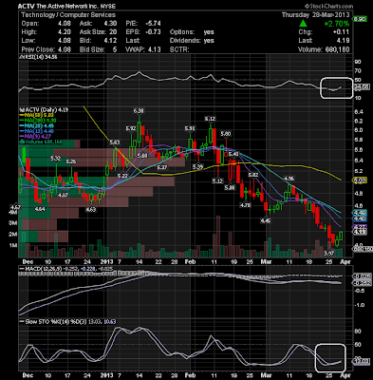Click the 4.70 low price label
373x380 pixels.
246,205
